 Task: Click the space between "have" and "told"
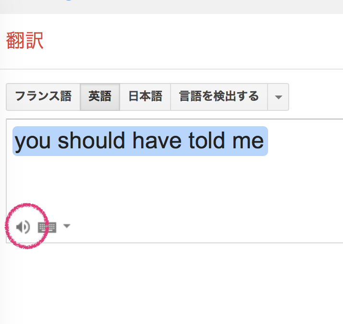pyautogui.click(x=185, y=141)
